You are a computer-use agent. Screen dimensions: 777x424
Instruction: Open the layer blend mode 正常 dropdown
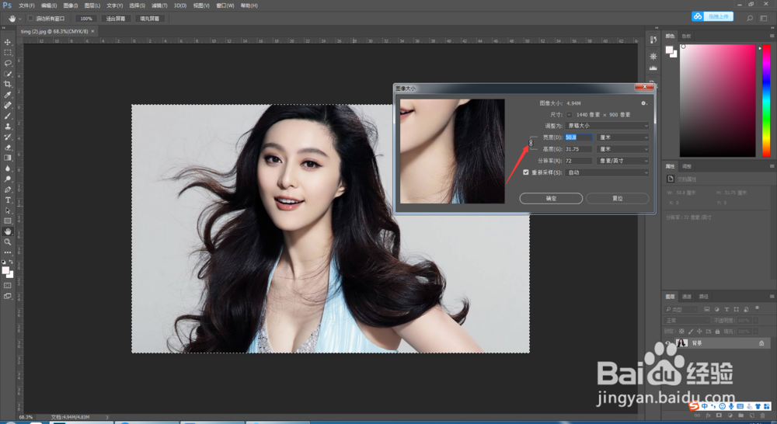coord(688,321)
